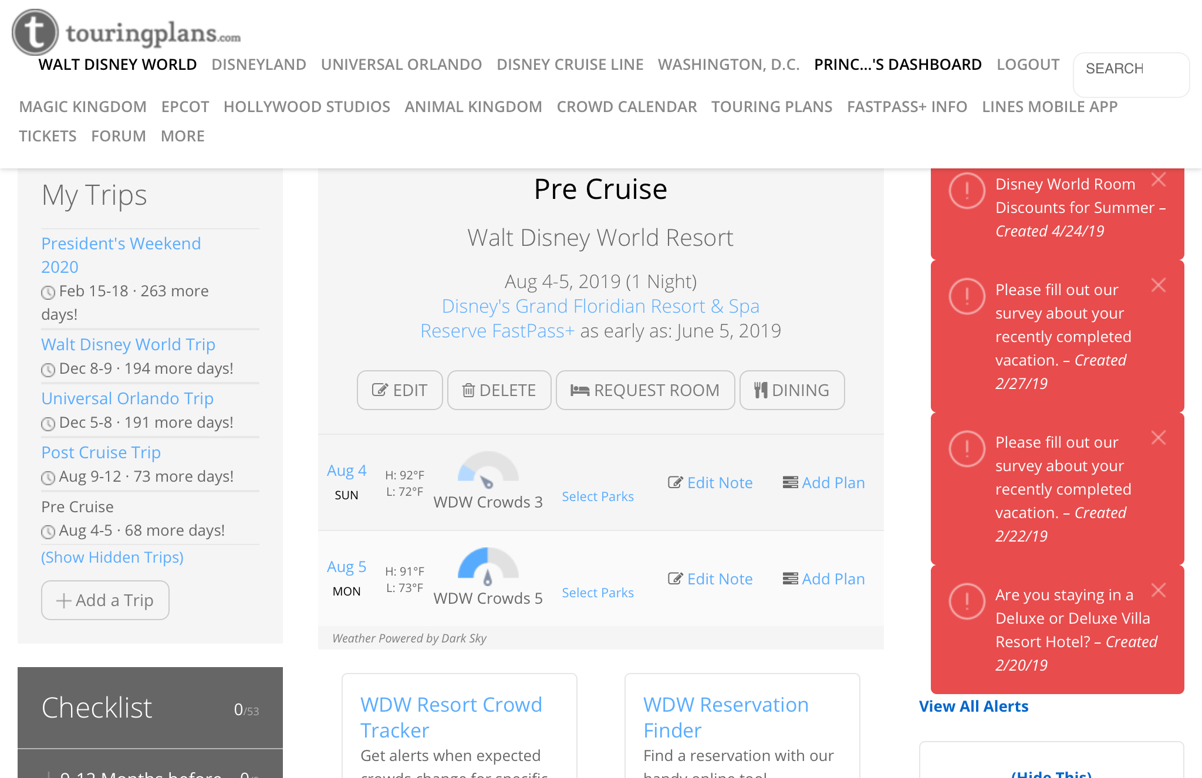
Task: Click the Logout link
Action: coord(1028,65)
